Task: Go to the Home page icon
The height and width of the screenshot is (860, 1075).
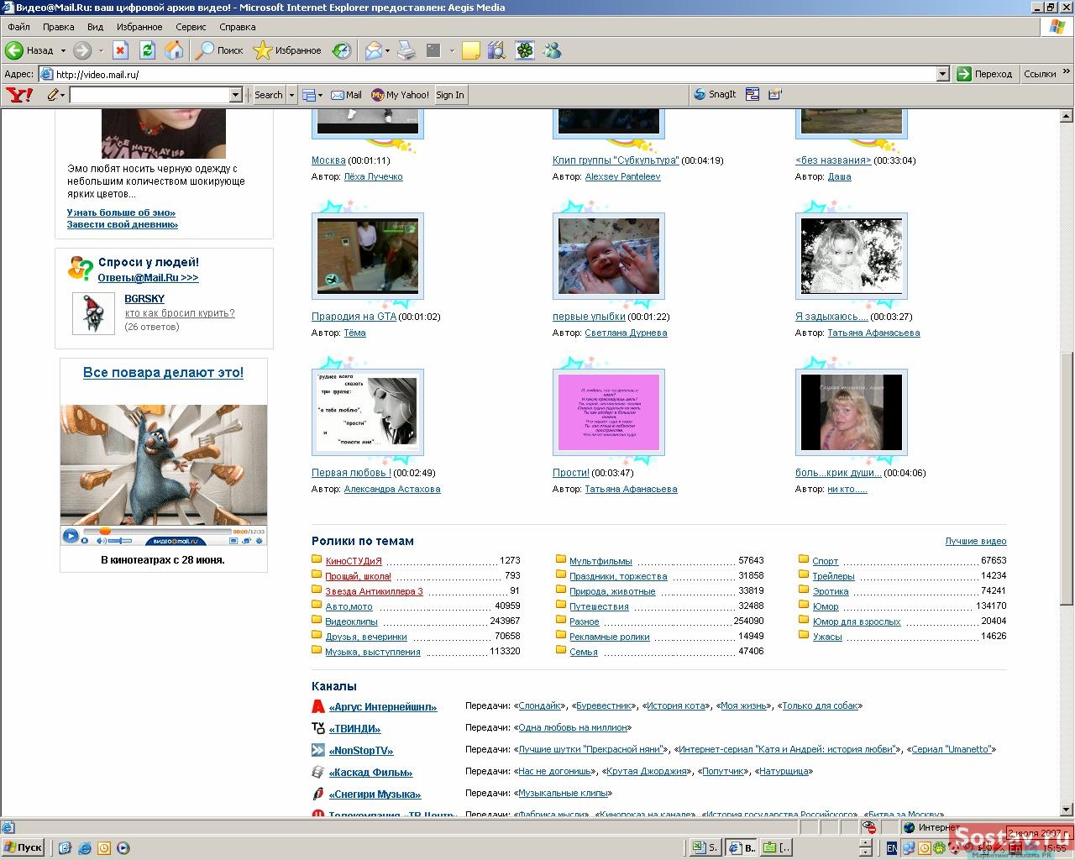Action: [174, 50]
